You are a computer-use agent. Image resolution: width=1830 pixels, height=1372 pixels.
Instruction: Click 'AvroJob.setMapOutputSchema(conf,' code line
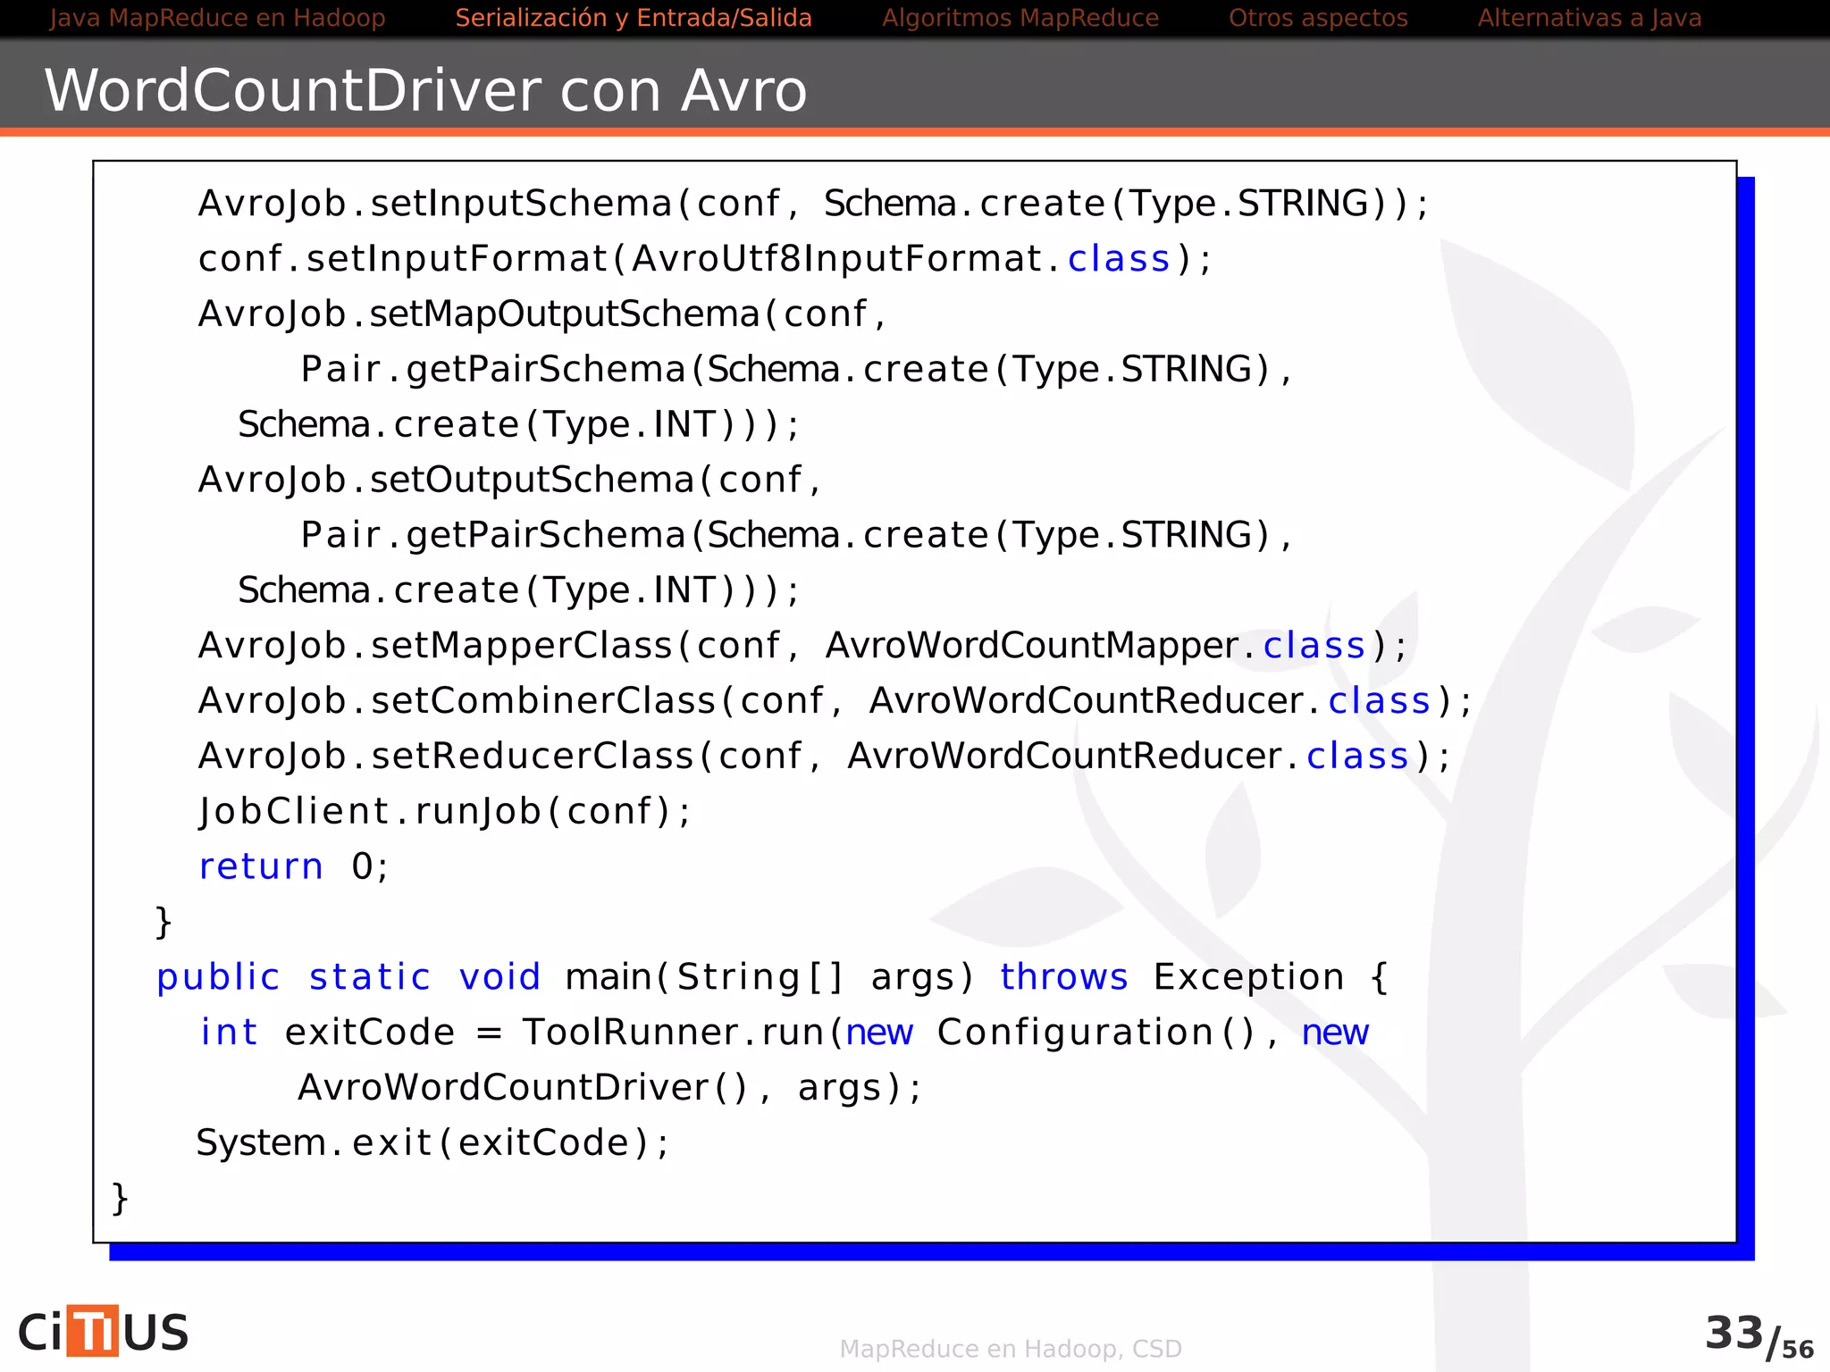coord(541,314)
